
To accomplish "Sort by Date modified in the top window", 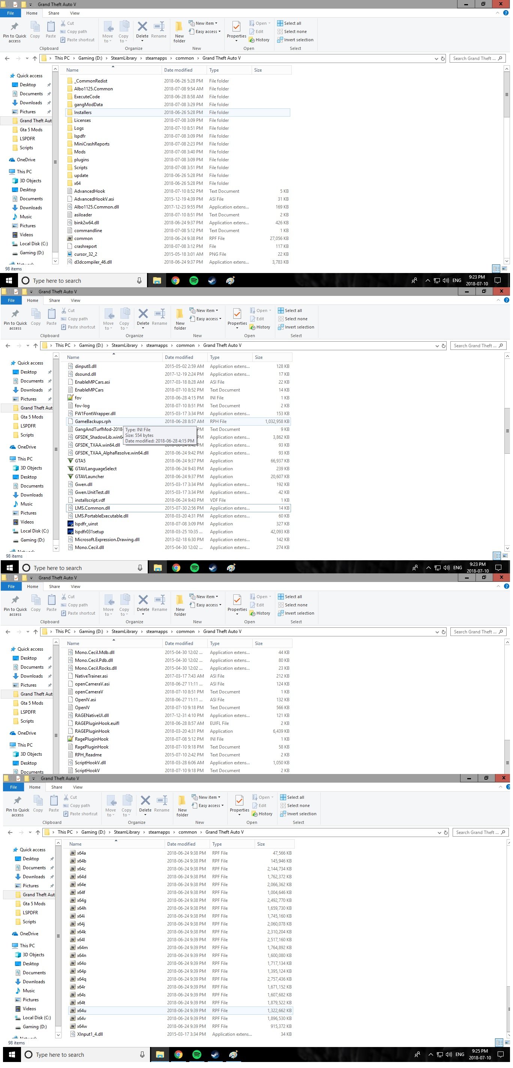I will (185, 70).
